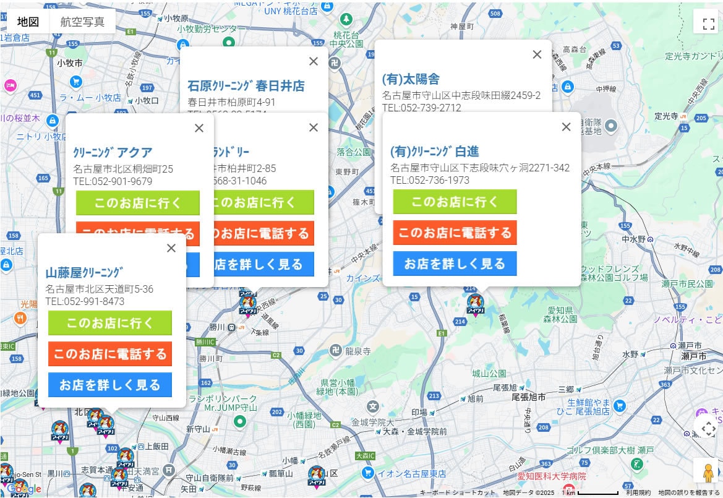This screenshot has width=723, height=498.
Task: Click the 愛知医科大学病院 label
Action: pyautogui.click(x=551, y=476)
